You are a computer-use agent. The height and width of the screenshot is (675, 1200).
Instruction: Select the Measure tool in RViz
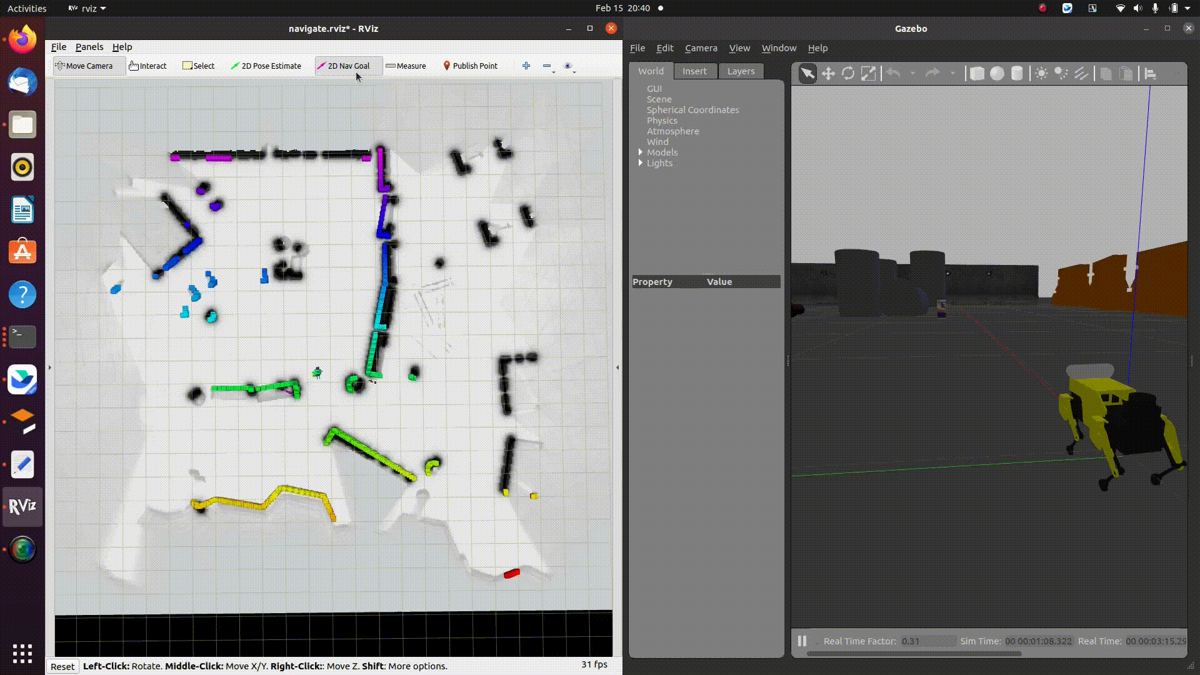coord(406,66)
